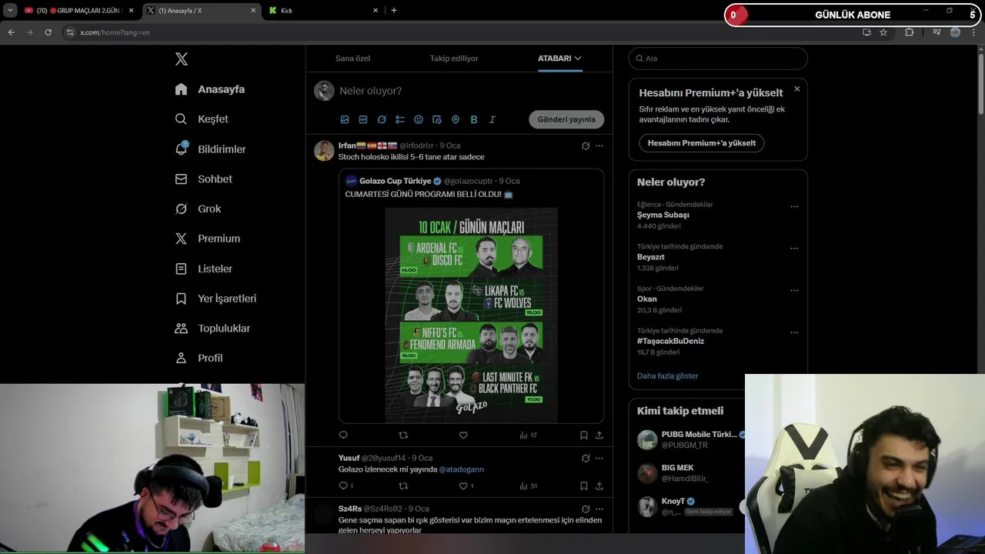Click Daha fazla göster link
985x554 pixels.
point(668,375)
